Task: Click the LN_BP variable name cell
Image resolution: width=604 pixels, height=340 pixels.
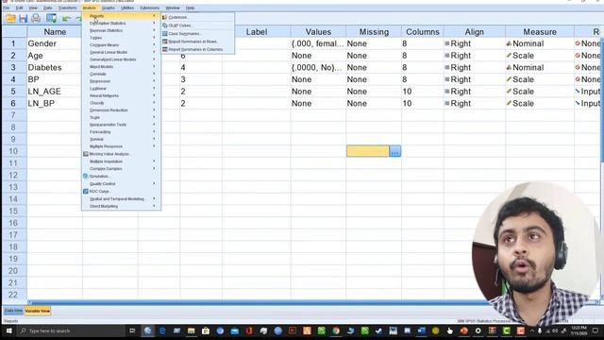Action: (x=55, y=103)
